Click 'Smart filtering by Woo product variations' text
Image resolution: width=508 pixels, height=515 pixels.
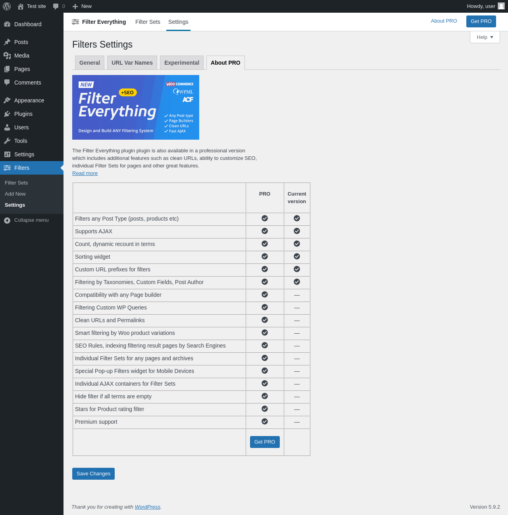click(x=125, y=333)
